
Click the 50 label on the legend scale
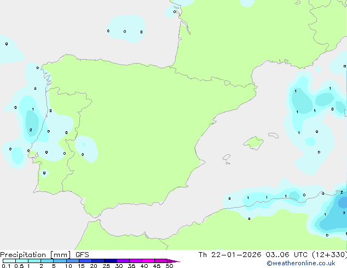tap(169, 266)
